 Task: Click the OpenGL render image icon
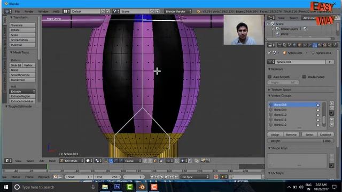[203, 161]
